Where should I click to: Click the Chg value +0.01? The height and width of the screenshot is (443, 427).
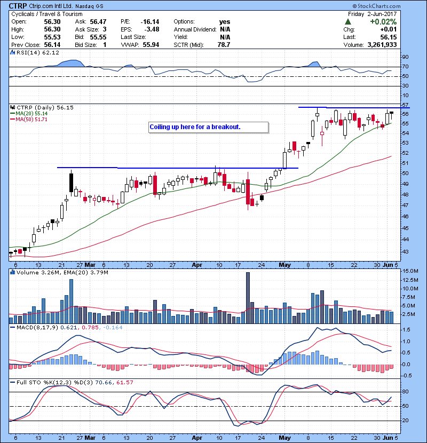point(388,29)
